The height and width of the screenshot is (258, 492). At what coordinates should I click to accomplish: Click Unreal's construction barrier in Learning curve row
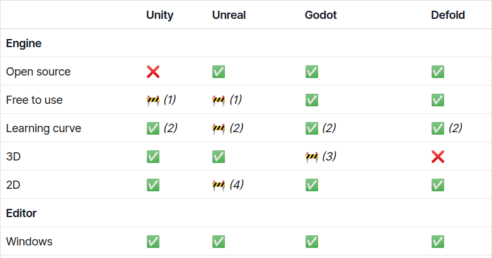[219, 128]
